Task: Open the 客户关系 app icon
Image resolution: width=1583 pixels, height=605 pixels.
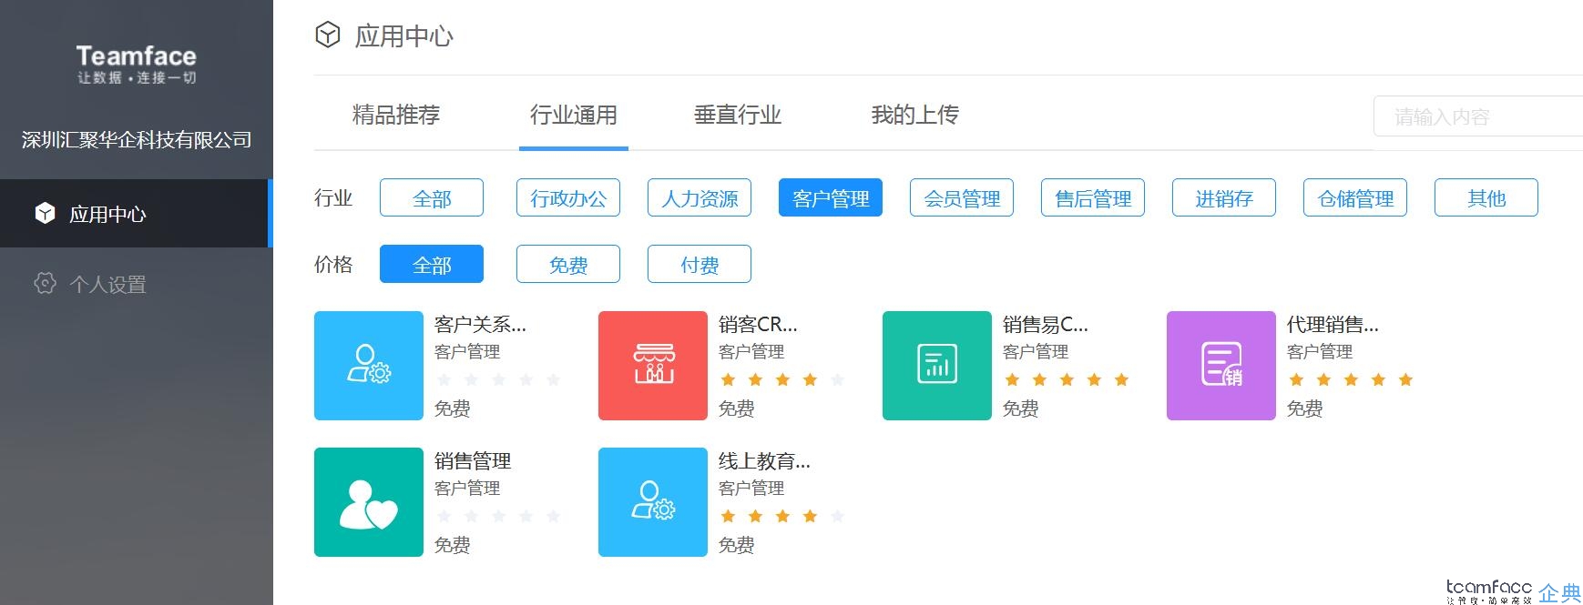Action: pyautogui.click(x=369, y=366)
